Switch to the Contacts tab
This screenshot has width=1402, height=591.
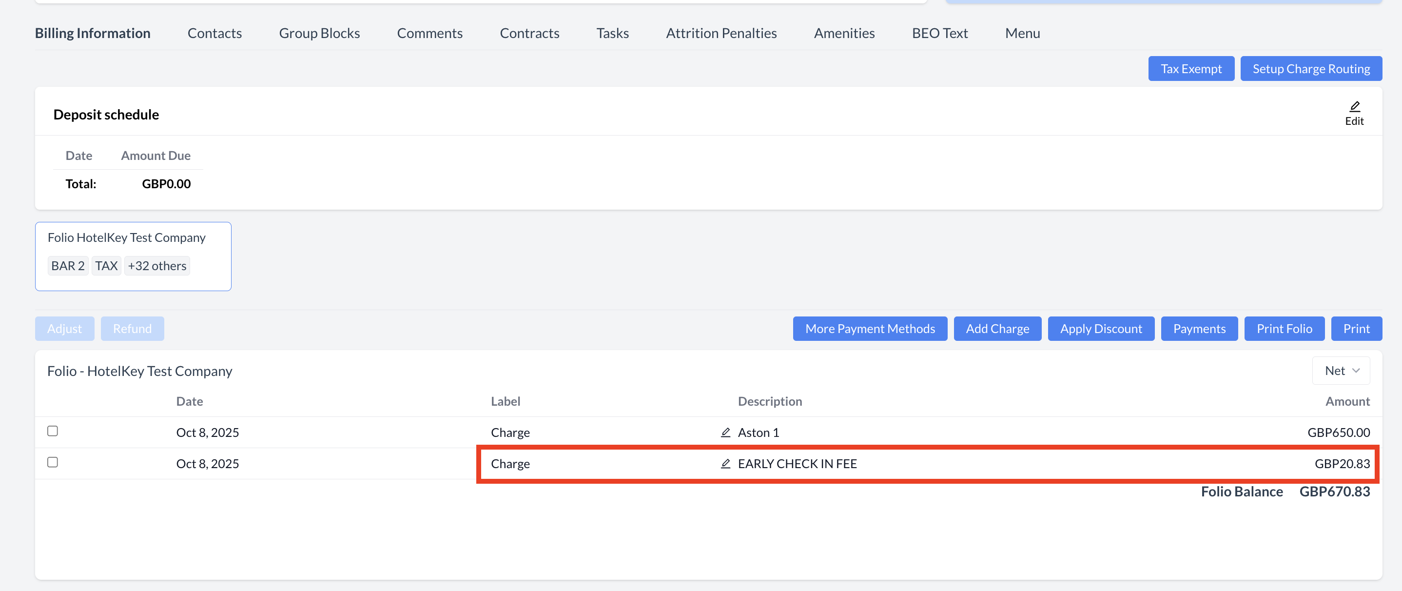214,33
